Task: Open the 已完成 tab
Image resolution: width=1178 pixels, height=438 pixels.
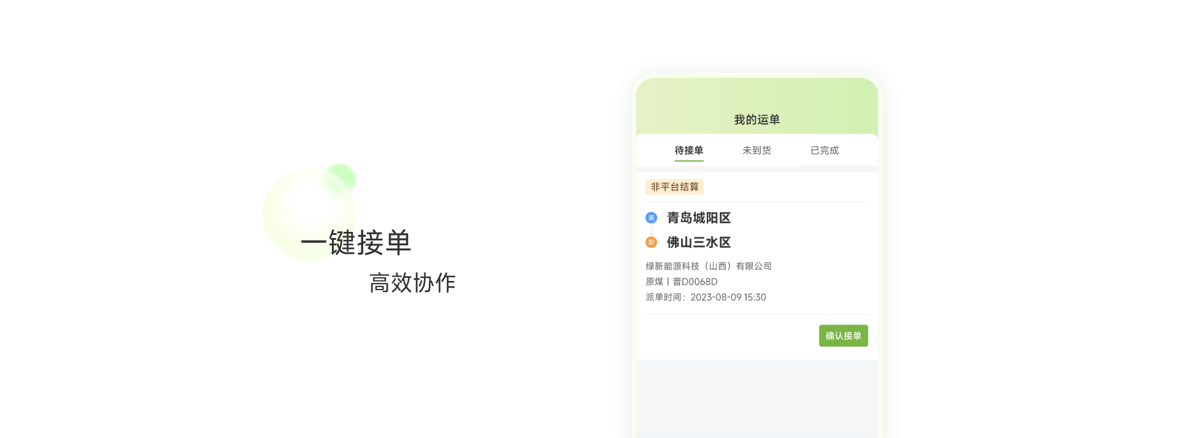Action: coord(825,150)
